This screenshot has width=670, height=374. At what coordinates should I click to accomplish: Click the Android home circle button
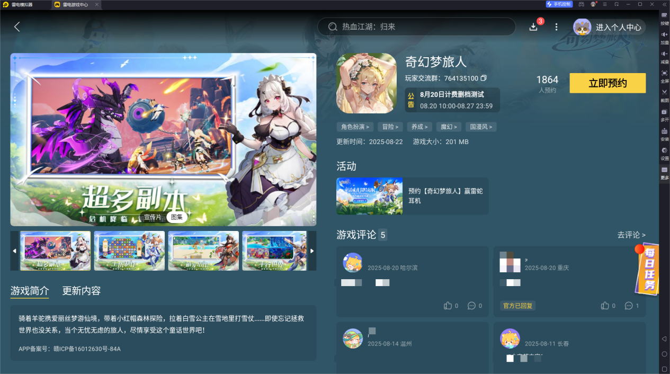[664, 354]
